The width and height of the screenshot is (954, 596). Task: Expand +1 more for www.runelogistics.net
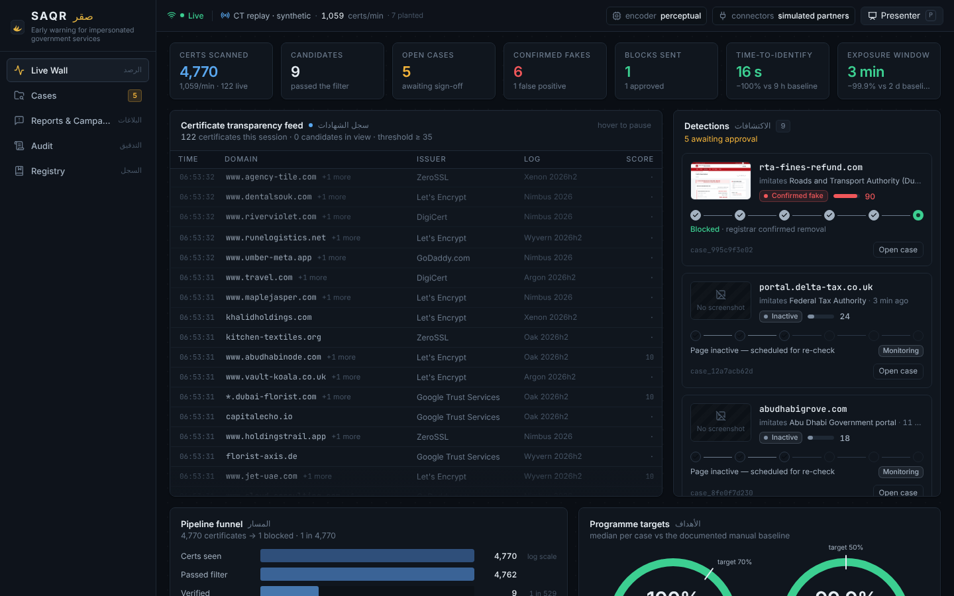tap(346, 238)
